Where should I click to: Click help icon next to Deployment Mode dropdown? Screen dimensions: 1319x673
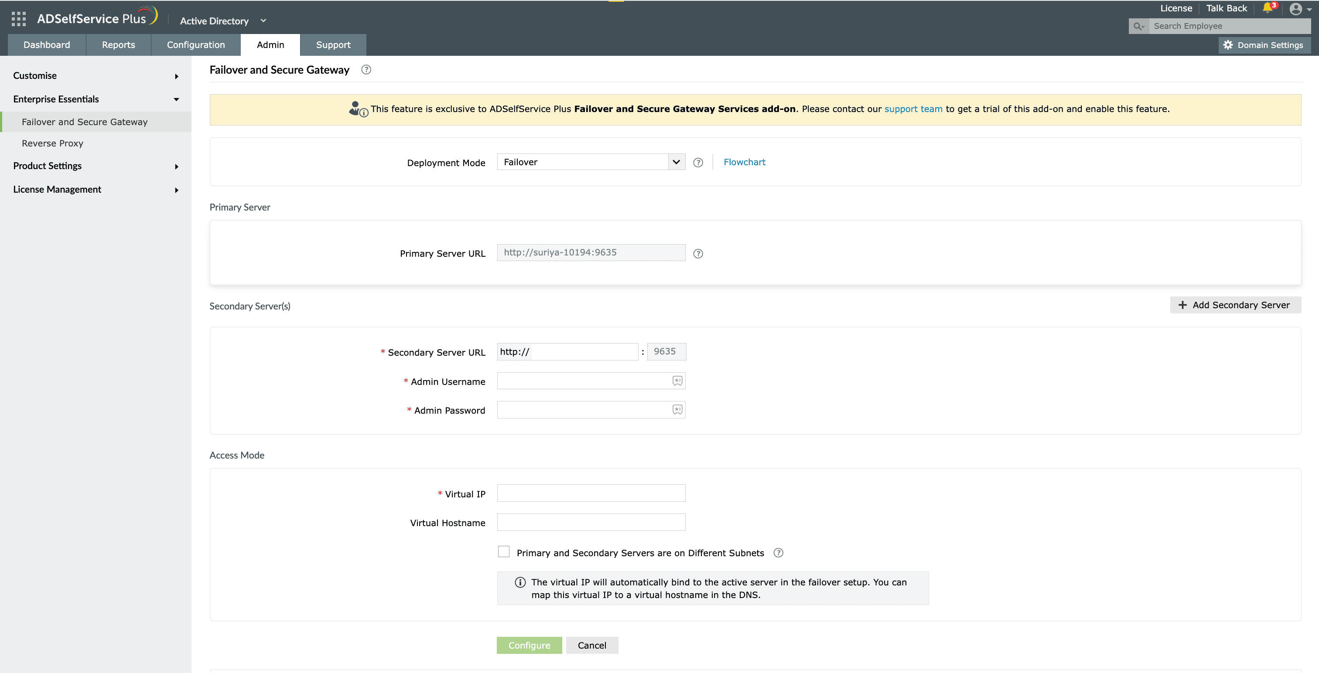pos(698,163)
